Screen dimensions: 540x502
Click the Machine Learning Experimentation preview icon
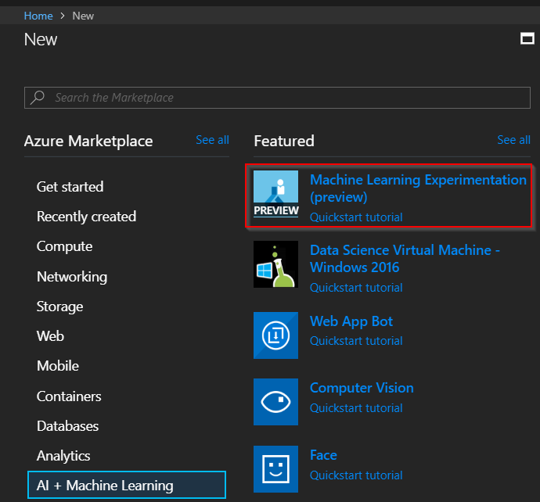[275, 194]
